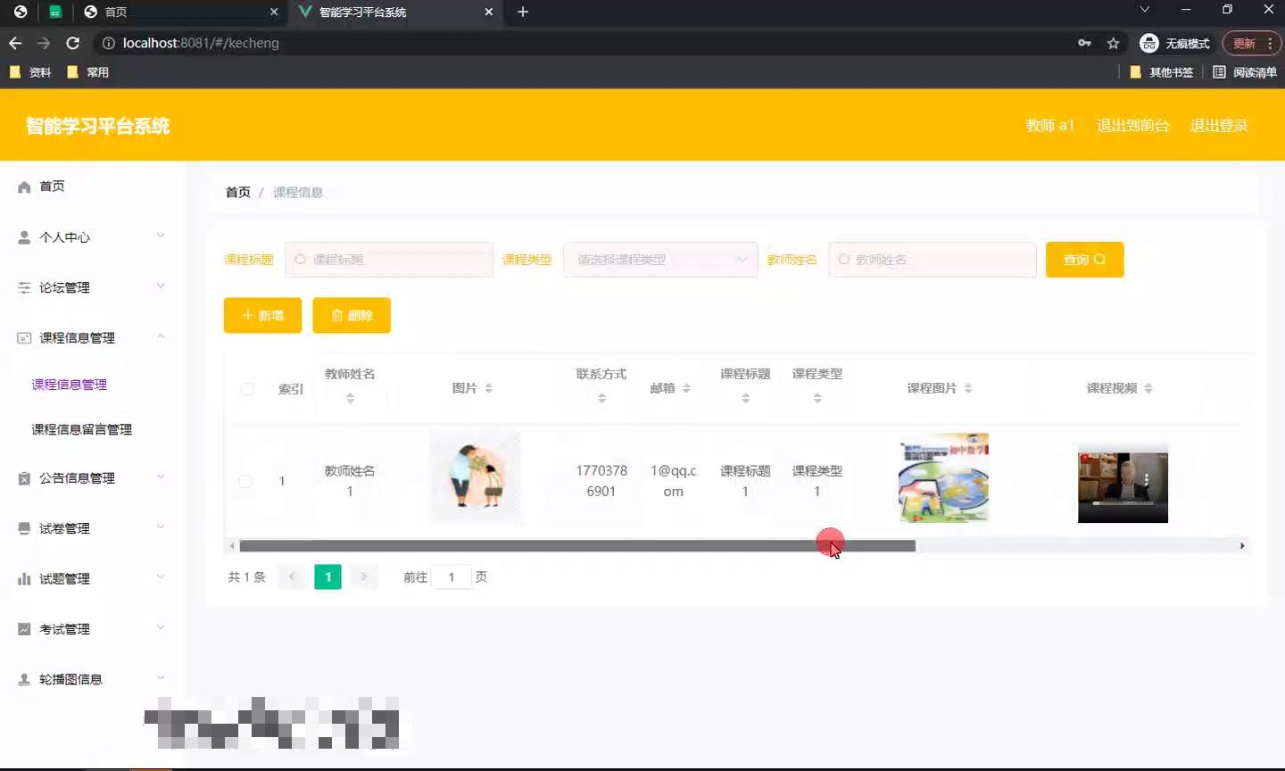Open 论坛管理 via its sidebar icon
This screenshot has width=1285, height=771.
[x=23, y=287]
